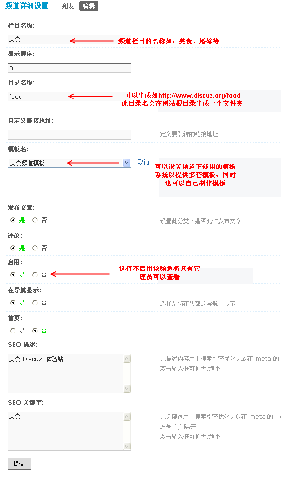
Task: Click the empty 自定义链接地址 input
Action: click(x=70, y=135)
